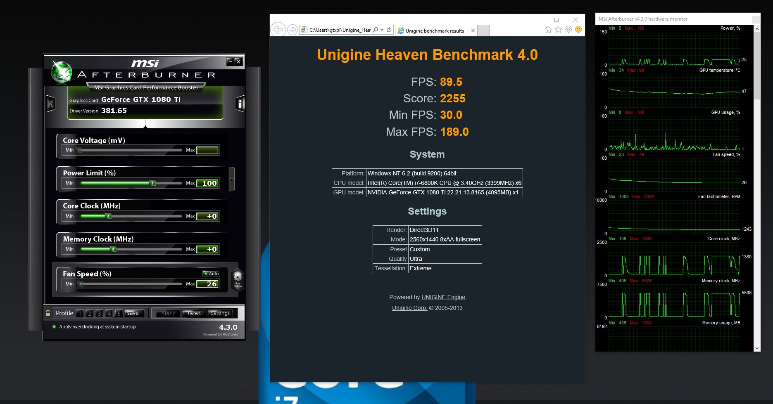Click the 'Windows NT 6.2 (build 9200) 64bit' cell

(445, 173)
